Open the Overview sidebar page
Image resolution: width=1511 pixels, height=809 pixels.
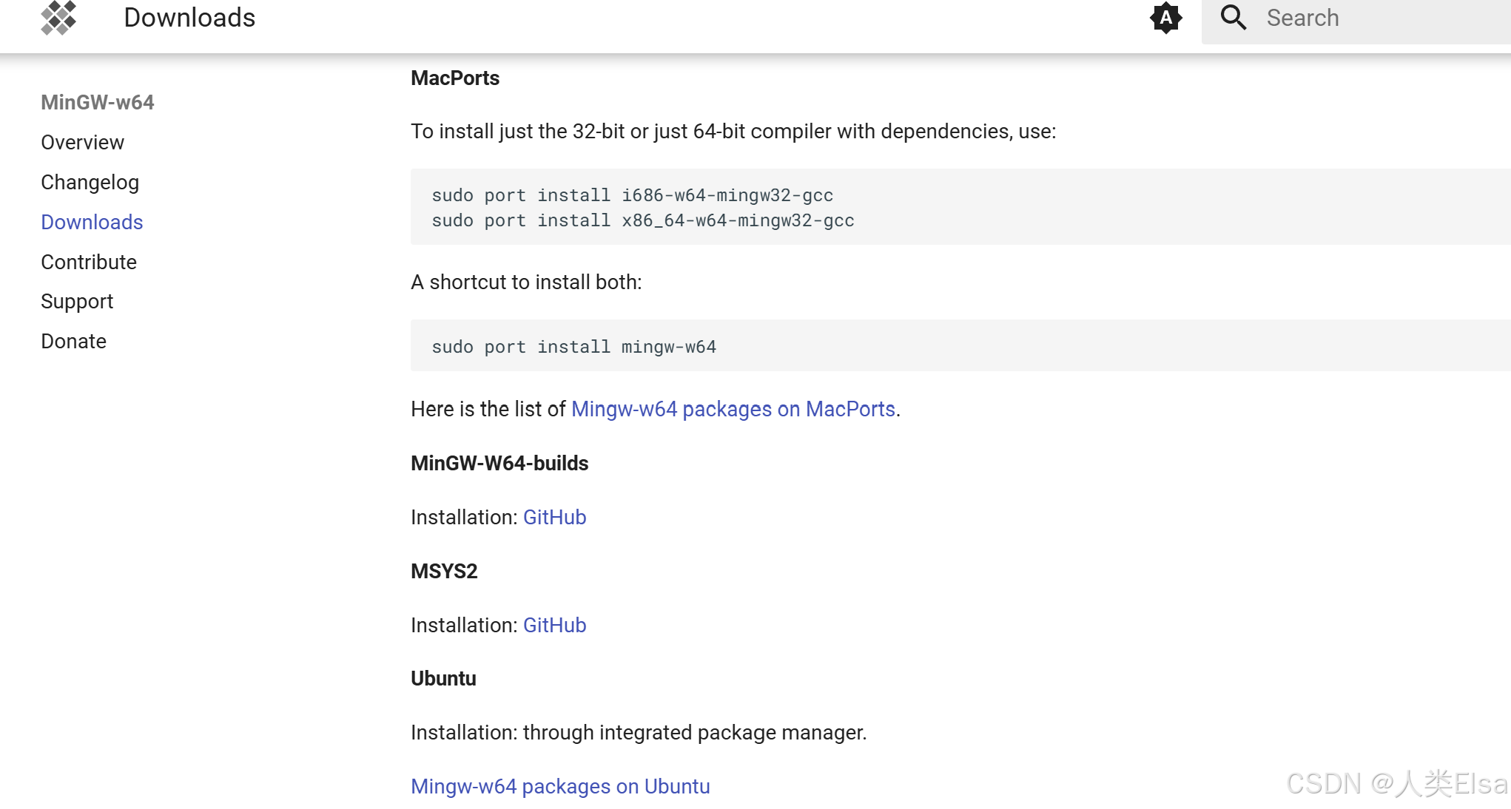tap(82, 142)
